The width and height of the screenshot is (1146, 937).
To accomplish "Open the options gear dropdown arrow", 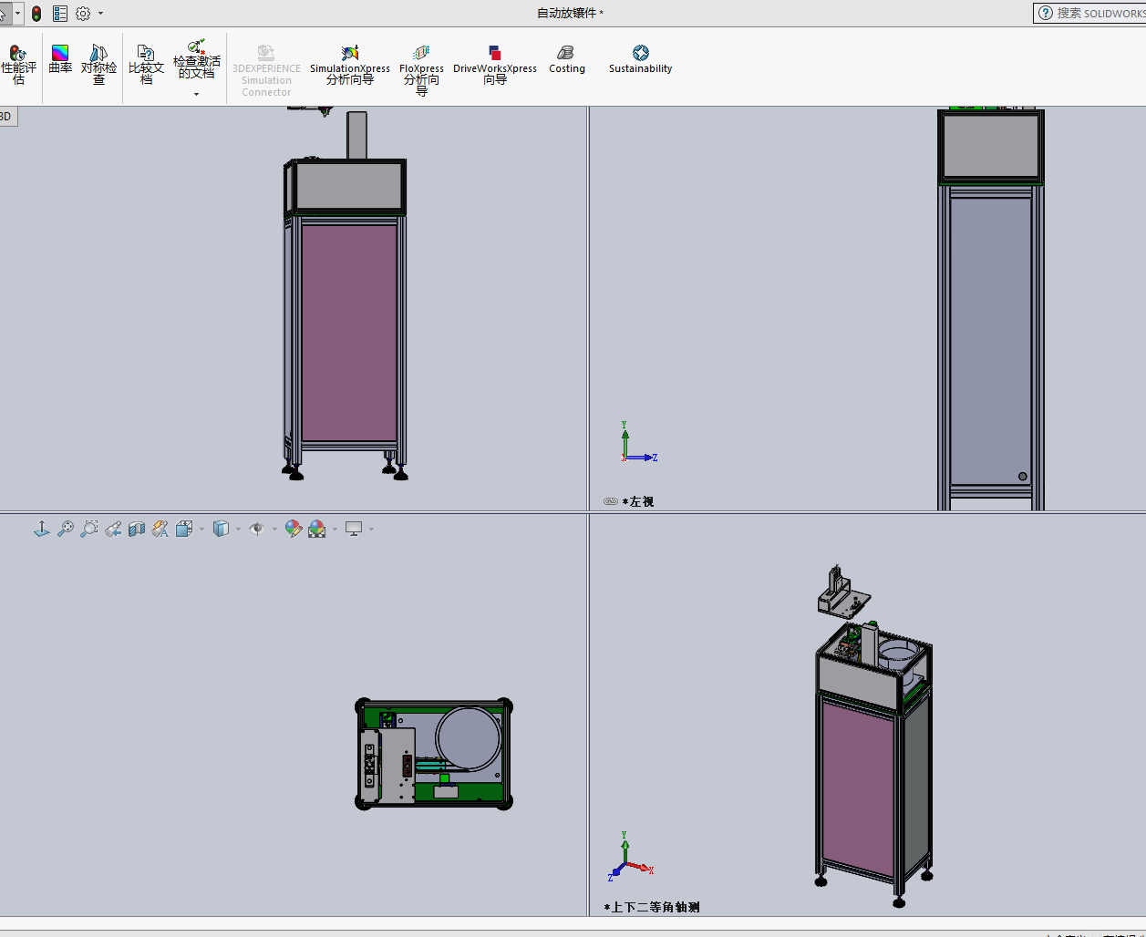I will click(100, 14).
